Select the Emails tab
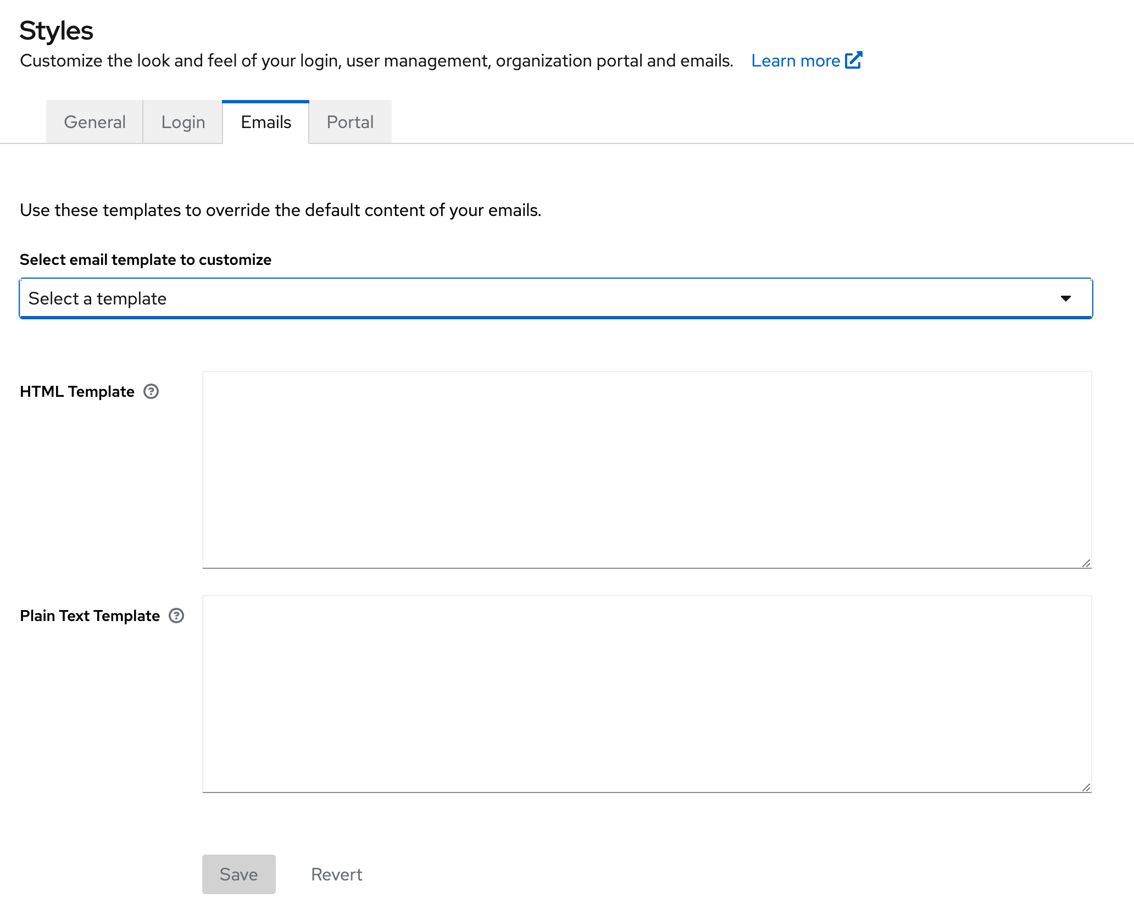This screenshot has width=1134, height=920. 265,121
